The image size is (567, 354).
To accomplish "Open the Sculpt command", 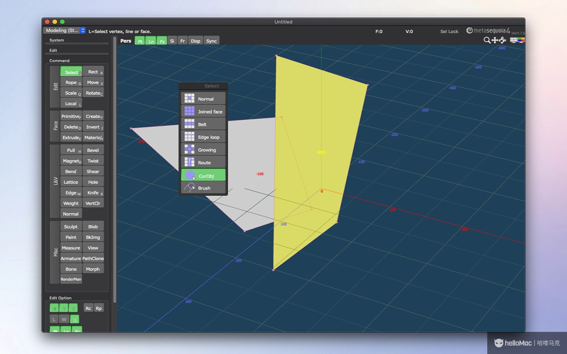I will pos(71,227).
